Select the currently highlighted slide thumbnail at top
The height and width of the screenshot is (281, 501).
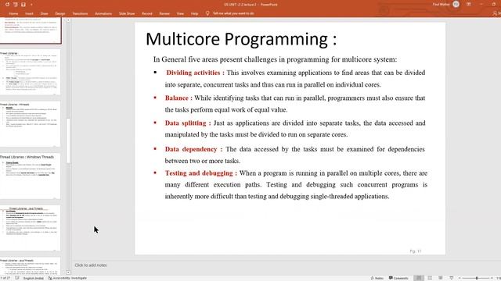pyautogui.click(x=31, y=30)
